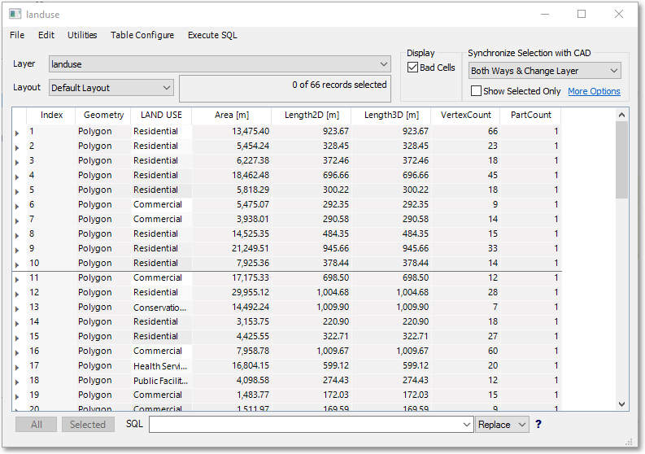
Task: Open the Replace mode dropdown
Action: tap(502, 425)
